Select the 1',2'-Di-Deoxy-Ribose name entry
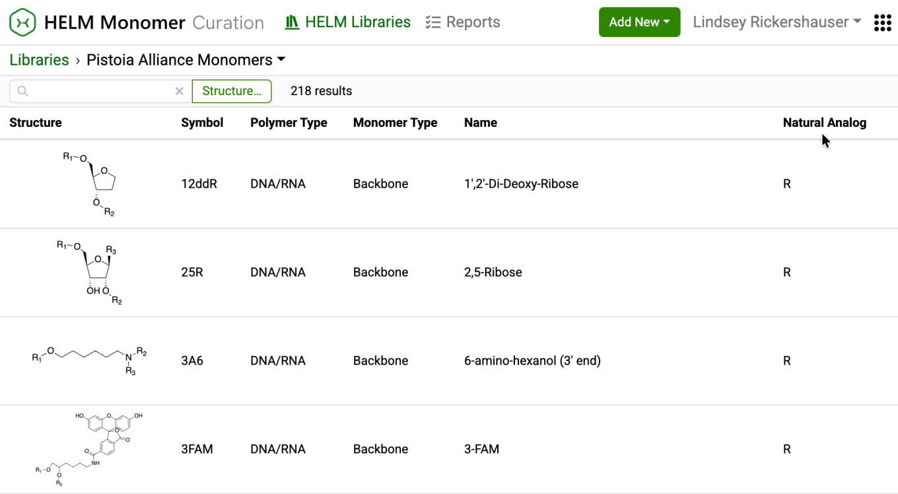898x494 pixels. pos(521,184)
